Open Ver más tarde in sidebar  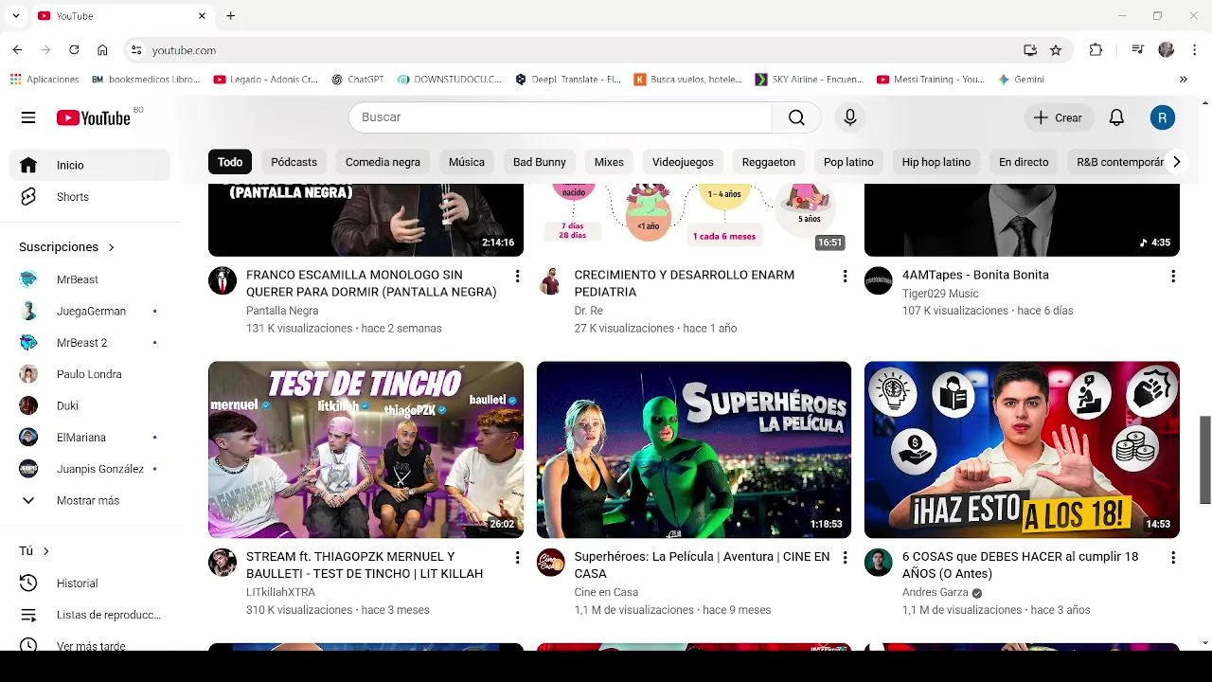click(91, 644)
